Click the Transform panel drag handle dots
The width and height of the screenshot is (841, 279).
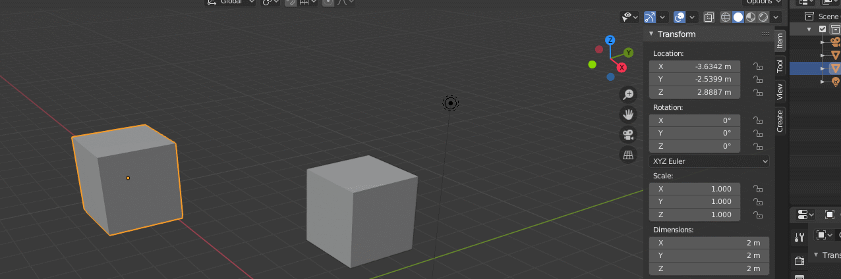(x=765, y=34)
